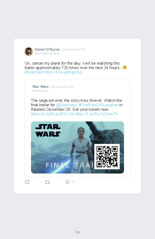Viewport: 155px width, 239px height.
Task: Click the like count number 1
Action: 73,182
